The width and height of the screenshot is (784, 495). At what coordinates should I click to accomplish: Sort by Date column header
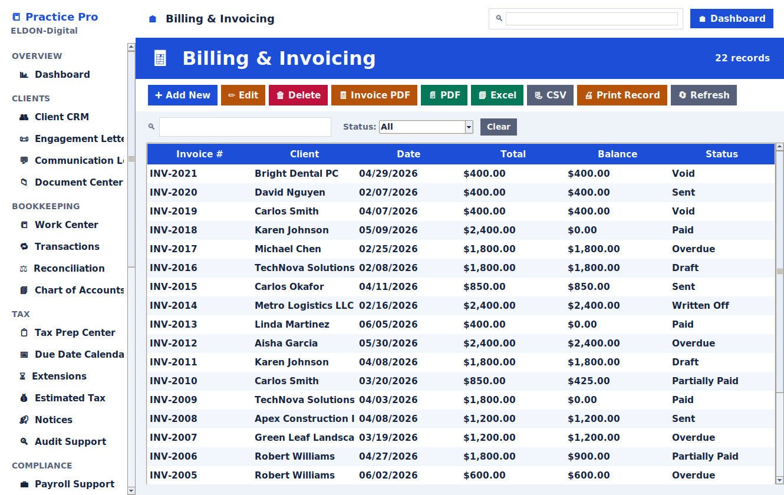point(409,154)
